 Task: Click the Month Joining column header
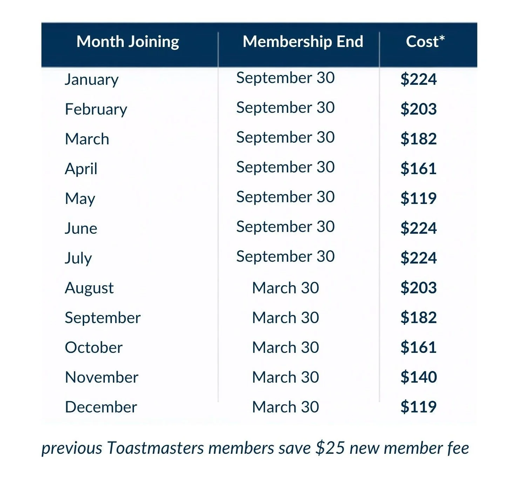click(128, 42)
